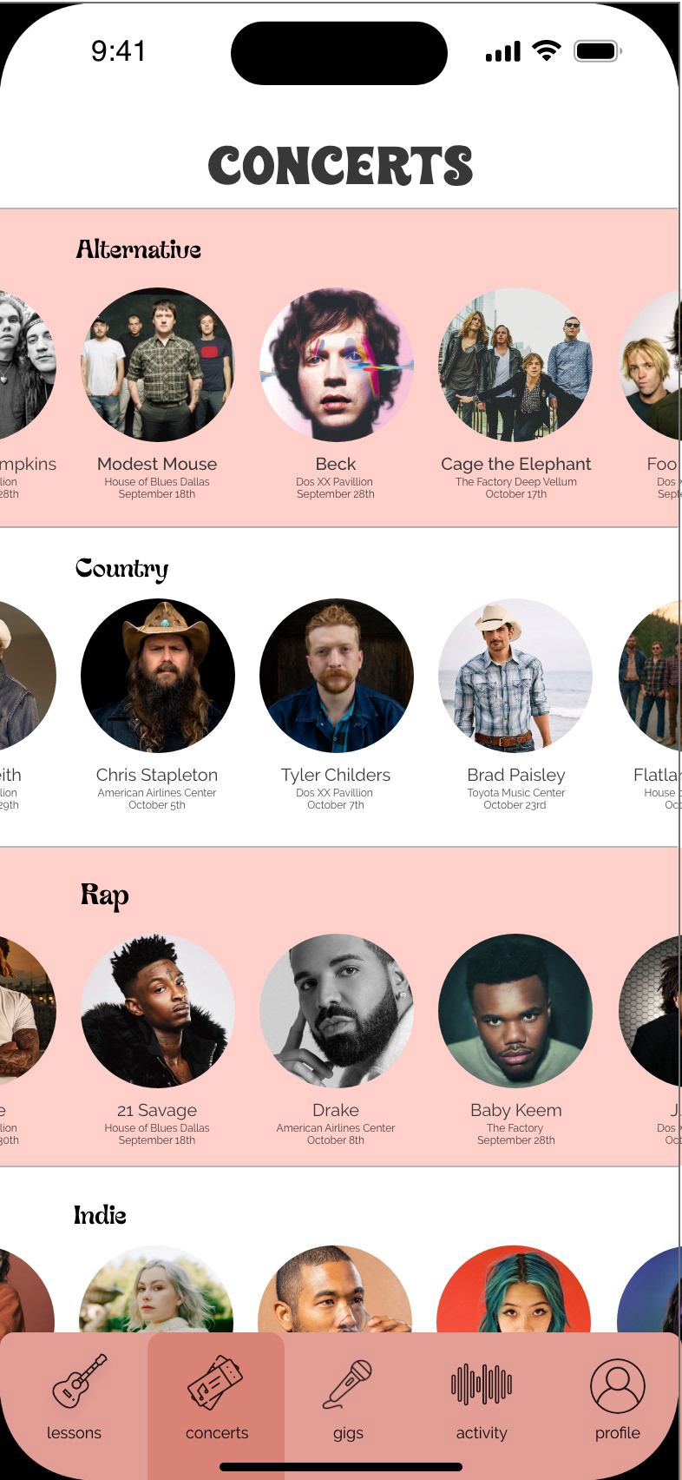Viewport: 682px width, 1480px height.
Task: Select the gigs microphone icon
Action: [x=347, y=1384]
